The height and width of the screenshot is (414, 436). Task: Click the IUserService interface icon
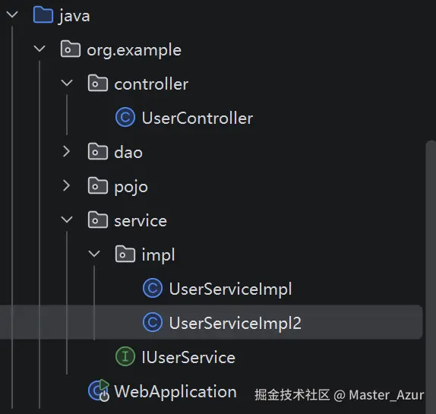click(125, 356)
